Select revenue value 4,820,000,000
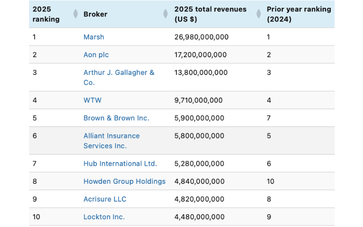Viewport: 363px width, 227px height. [x=199, y=199]
